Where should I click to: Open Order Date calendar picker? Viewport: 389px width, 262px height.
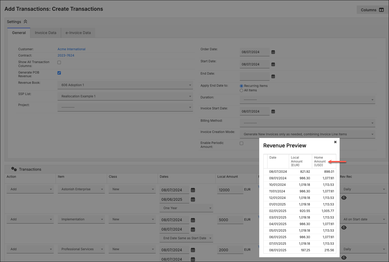tap(273, 52)
